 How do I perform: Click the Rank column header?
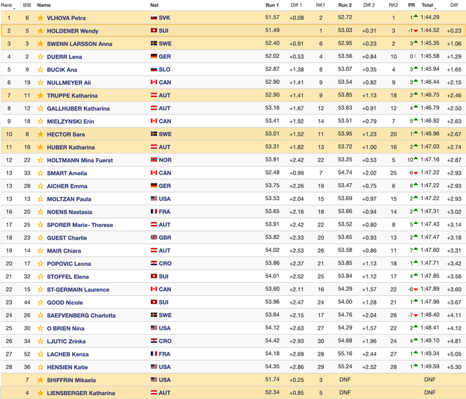click(x=7, y=5)
